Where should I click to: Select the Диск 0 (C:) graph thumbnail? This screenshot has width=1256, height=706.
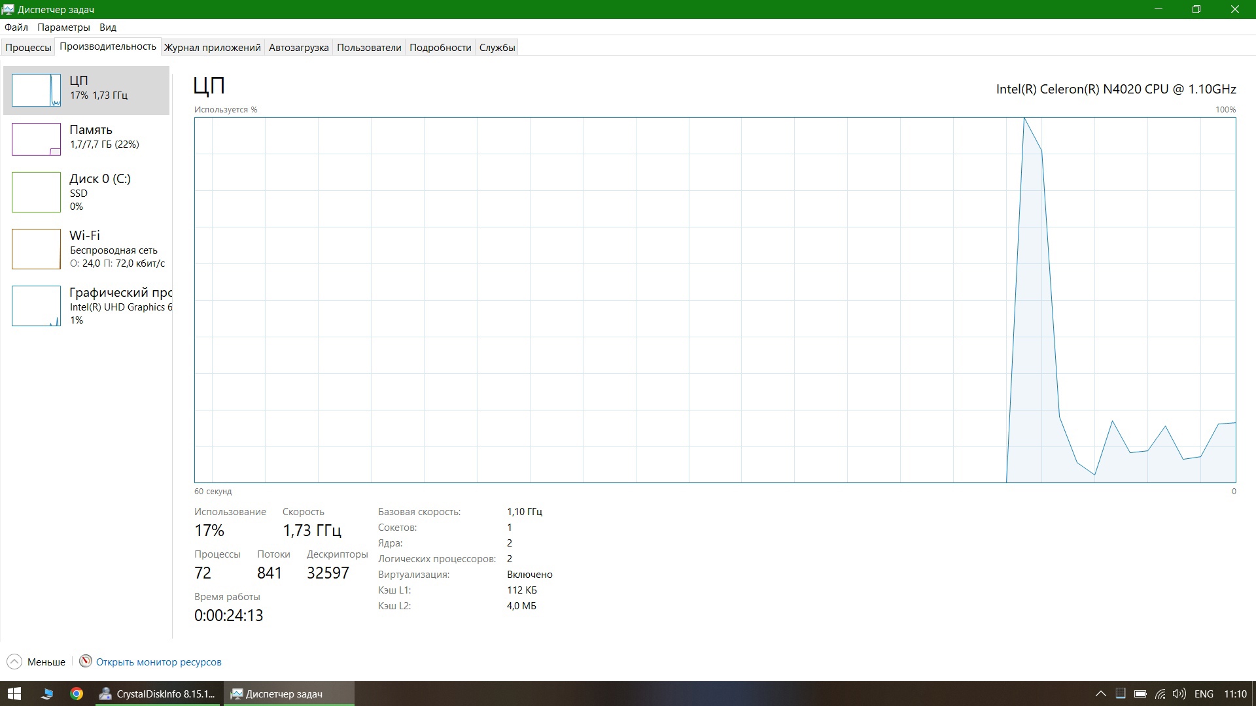(36, 192)
